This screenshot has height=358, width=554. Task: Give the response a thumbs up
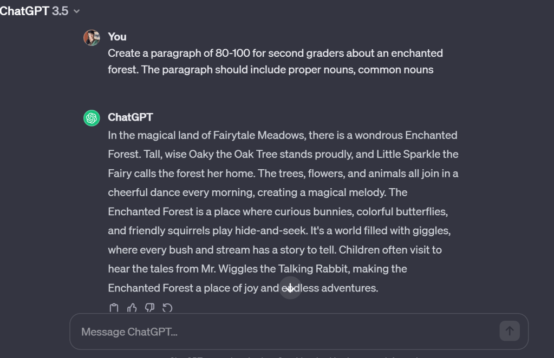[x=132, y=308]
